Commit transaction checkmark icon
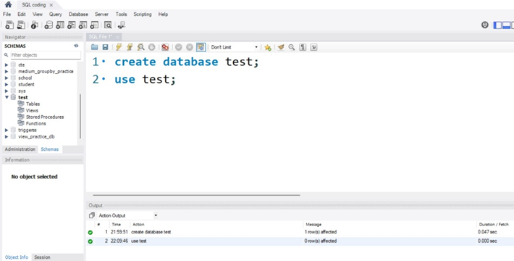Viewport: 514px width, 261px height. (178, 47)
